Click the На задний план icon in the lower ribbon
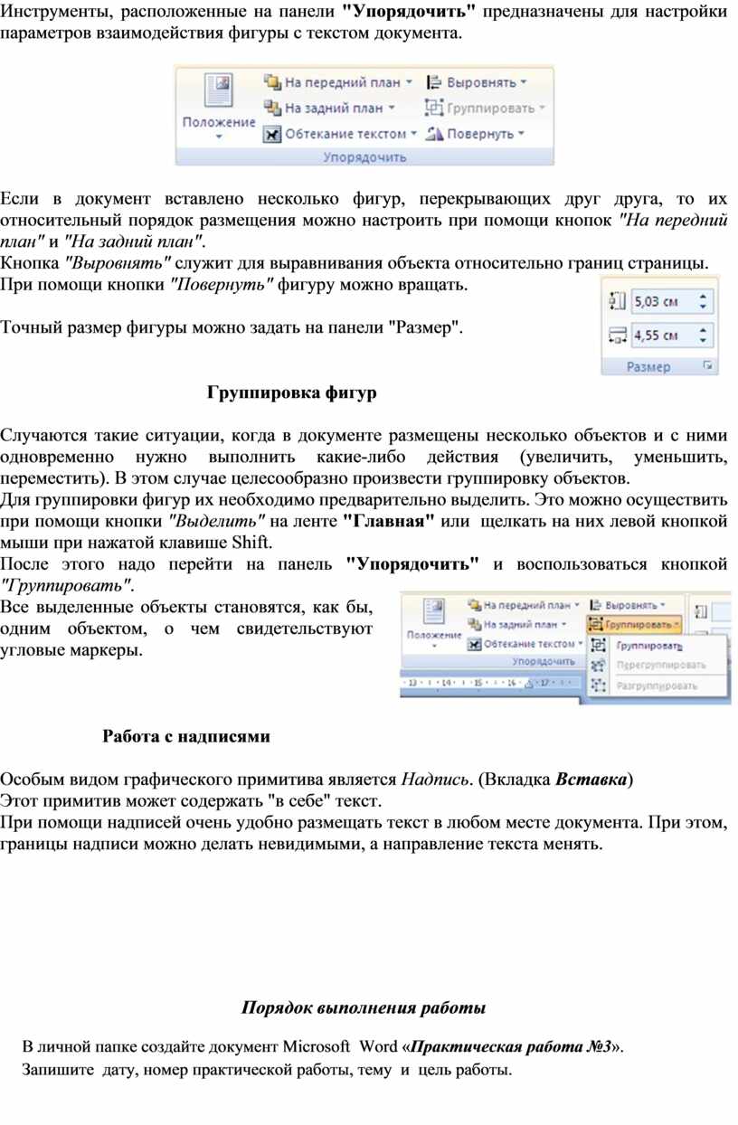Viewport: 738px width, 1125px height. click(474, 624)
